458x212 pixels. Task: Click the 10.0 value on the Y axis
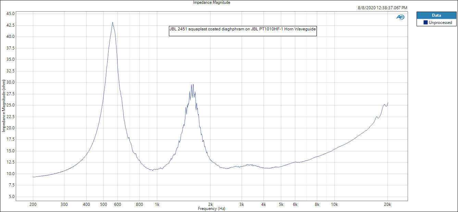point(11,174)
